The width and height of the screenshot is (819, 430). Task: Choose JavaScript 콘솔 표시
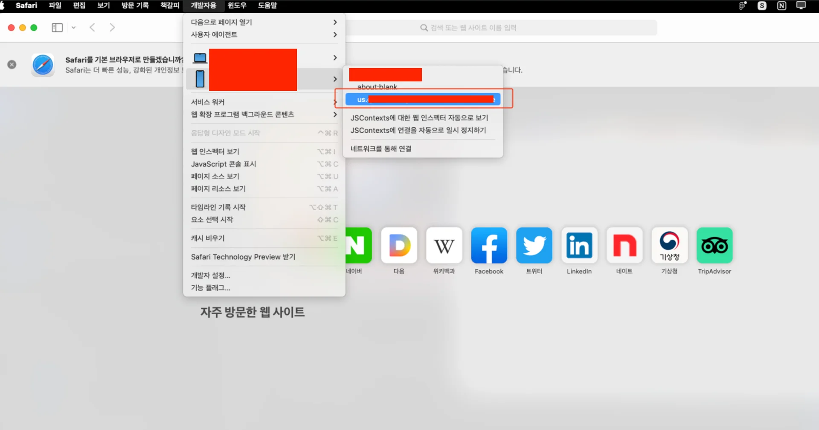pyautogui.click(x=264, y=164)
